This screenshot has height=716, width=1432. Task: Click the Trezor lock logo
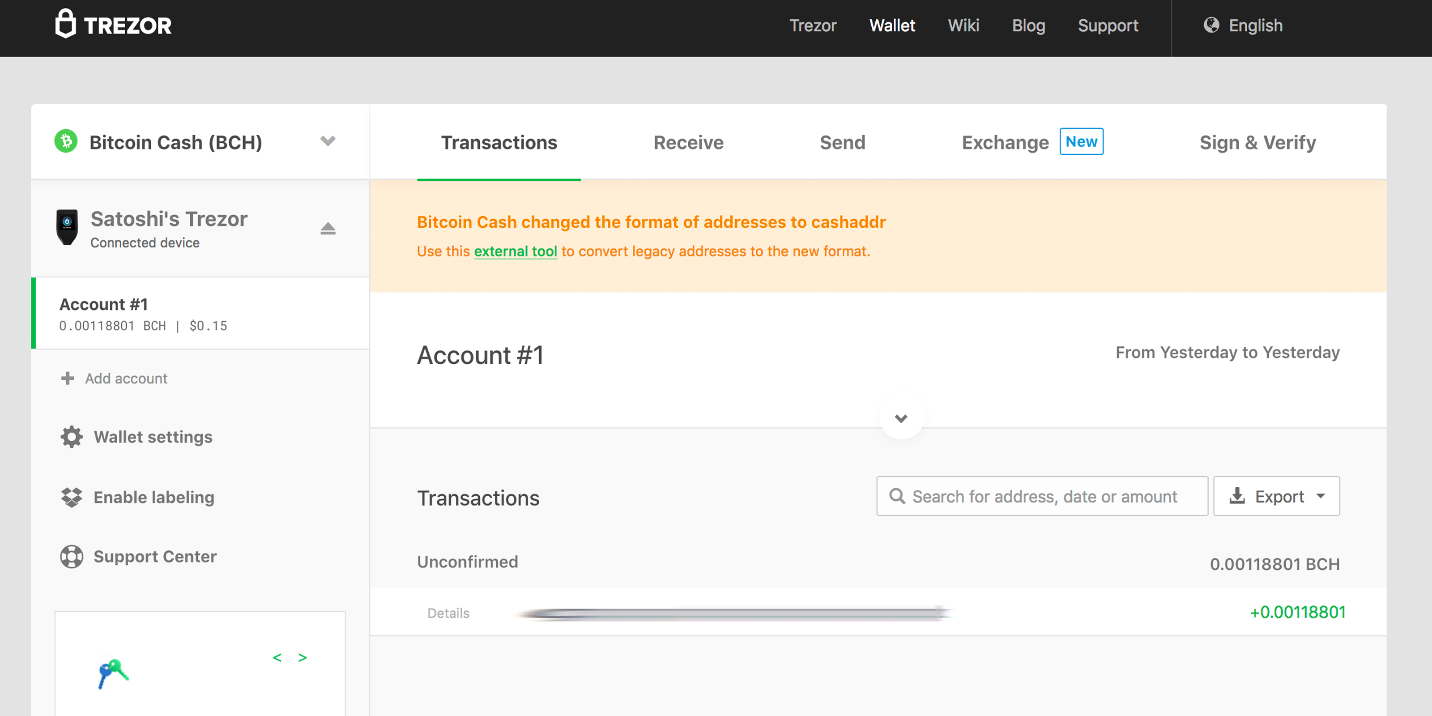(66, 24)
